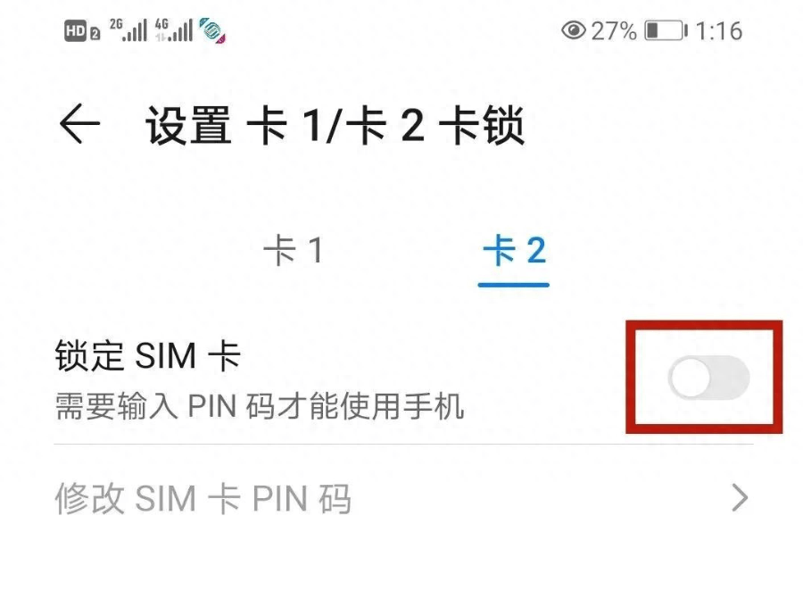Image resolution: width=803 pixels, height=599 pixels.
Task: Tap the colorful app notification icon
Action: pyautogui.click(x=212, y=29)
